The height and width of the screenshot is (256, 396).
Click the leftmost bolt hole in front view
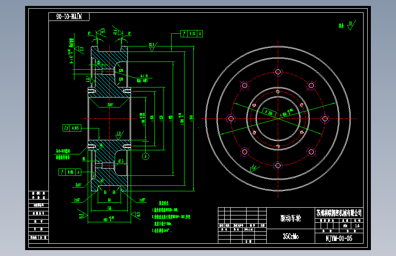coord(231,118)
